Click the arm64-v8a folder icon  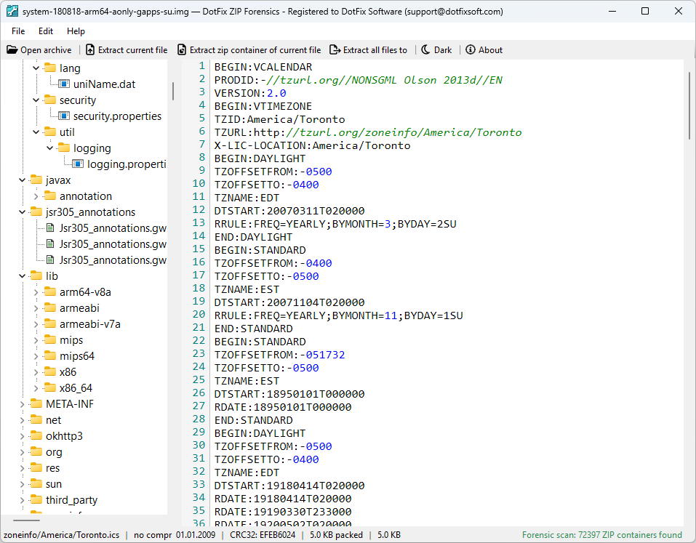coord(50,291)
